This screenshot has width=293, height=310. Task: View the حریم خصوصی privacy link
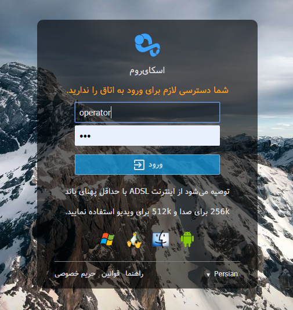tap(75, 274)
